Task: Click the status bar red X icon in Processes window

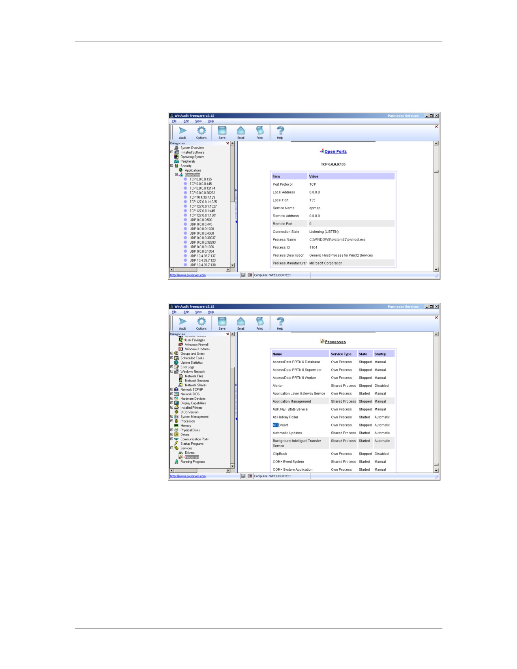Action: tap(250, 476)
